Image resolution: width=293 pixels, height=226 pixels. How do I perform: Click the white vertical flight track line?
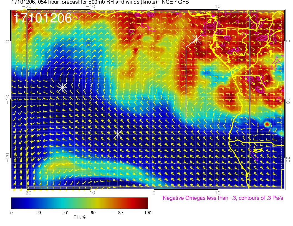point(186,87)
